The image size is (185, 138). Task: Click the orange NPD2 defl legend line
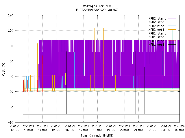172,30
